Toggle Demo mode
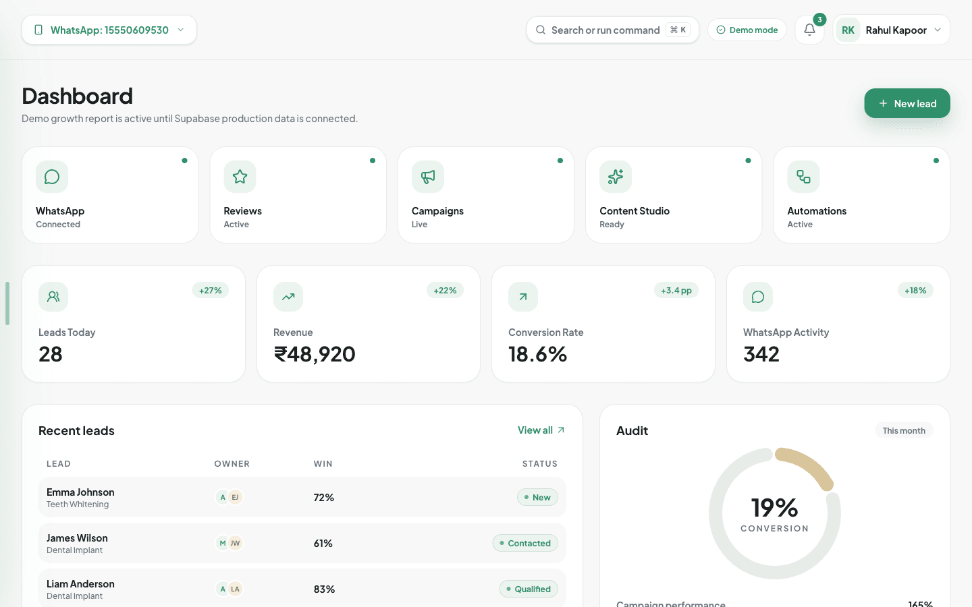Image resolution: width=972 pixels, height=607 pixels. click(747, 30)
